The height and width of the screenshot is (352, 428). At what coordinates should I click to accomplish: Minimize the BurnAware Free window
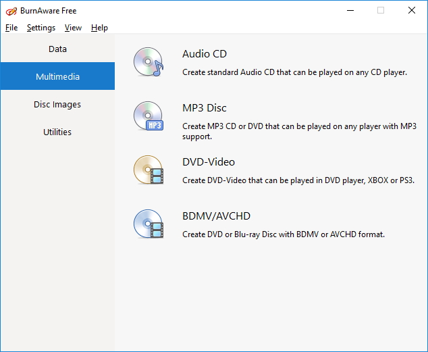point(350,11)
